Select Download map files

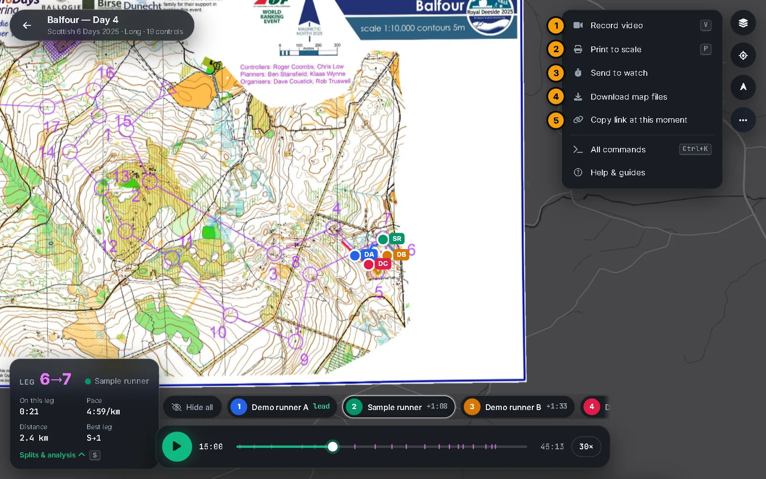coord(642,97)
